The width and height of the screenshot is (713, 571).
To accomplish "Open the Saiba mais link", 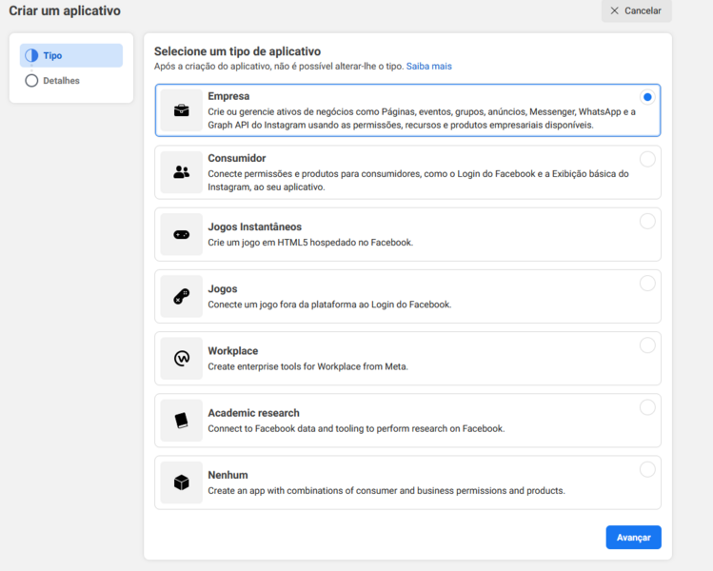I will 428,67.
